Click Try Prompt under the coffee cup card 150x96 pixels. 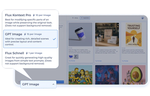72,61
